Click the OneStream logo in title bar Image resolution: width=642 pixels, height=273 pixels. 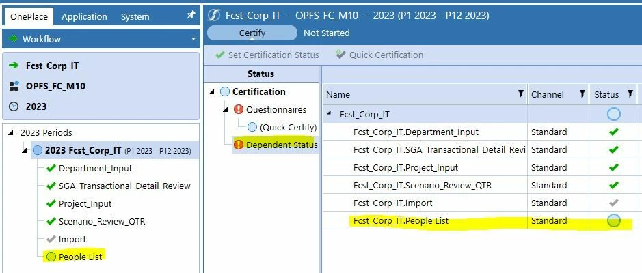(x=214, y=16)
